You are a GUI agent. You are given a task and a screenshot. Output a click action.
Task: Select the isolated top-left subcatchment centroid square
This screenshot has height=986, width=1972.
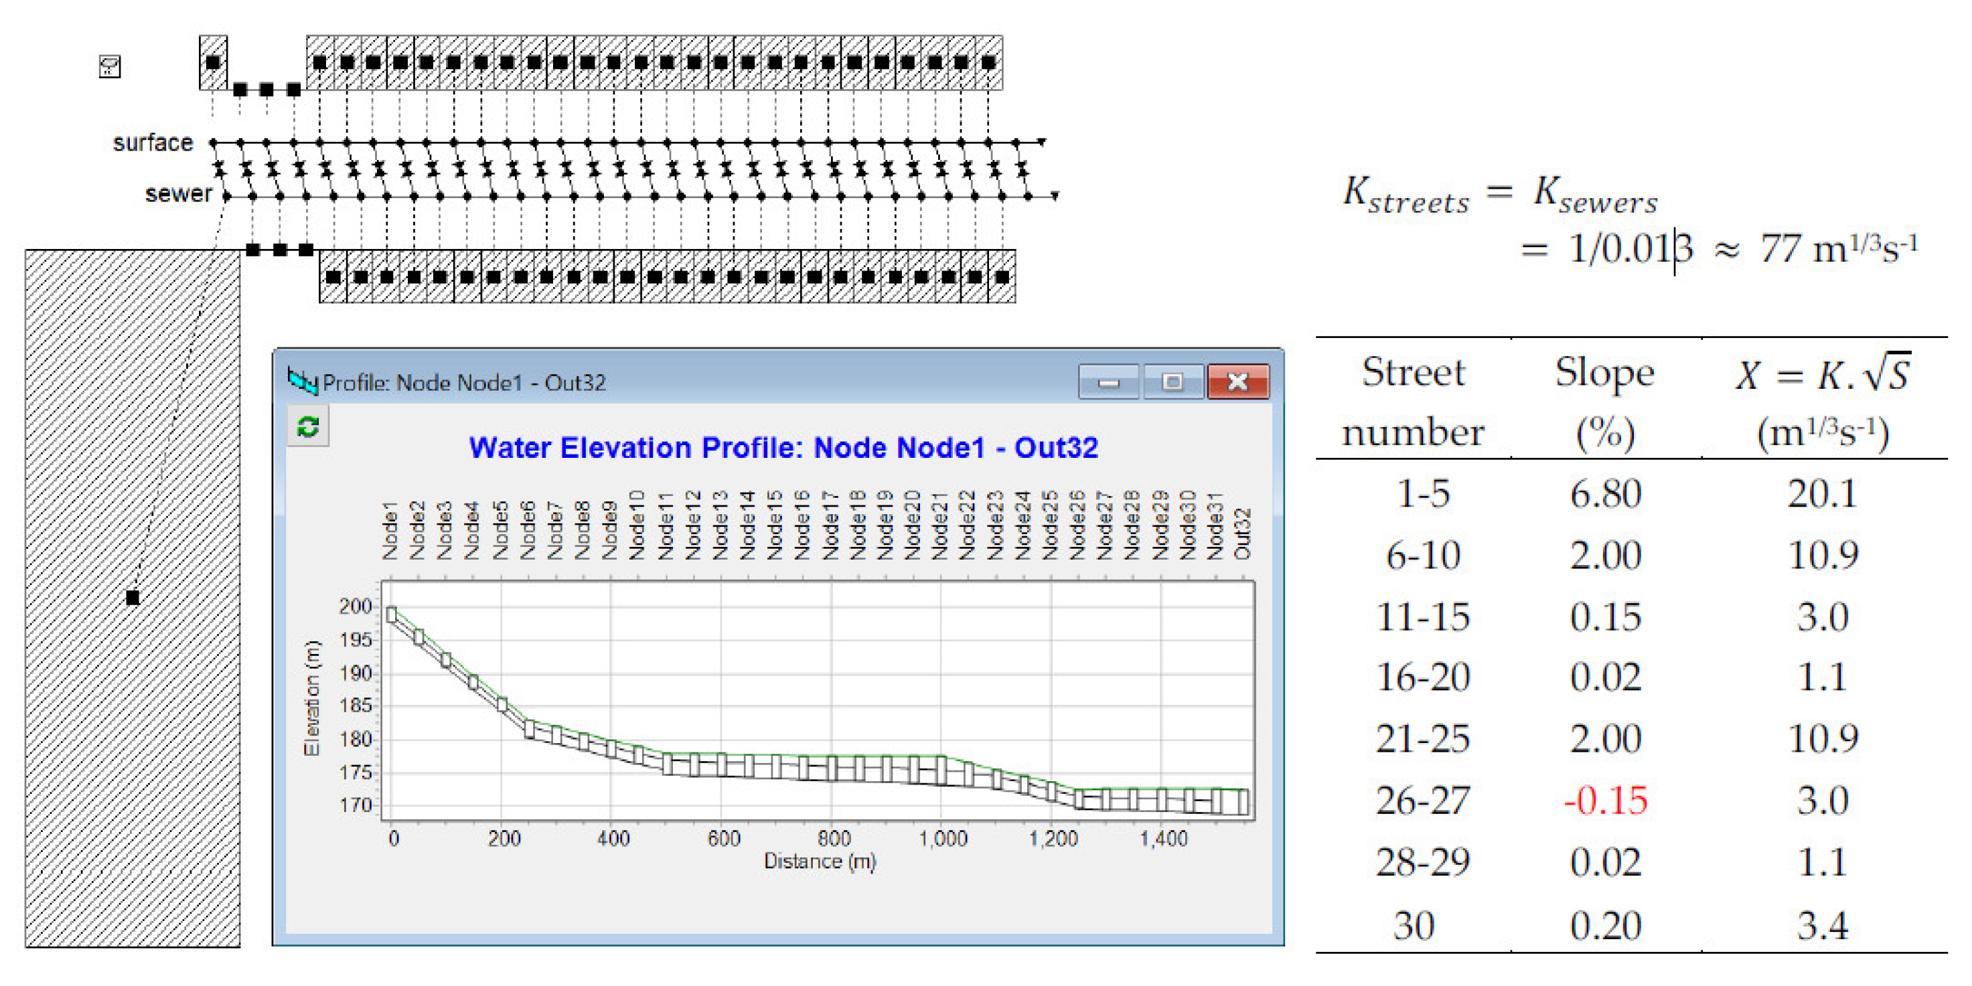pyautogui.click(x=214, y=63)
